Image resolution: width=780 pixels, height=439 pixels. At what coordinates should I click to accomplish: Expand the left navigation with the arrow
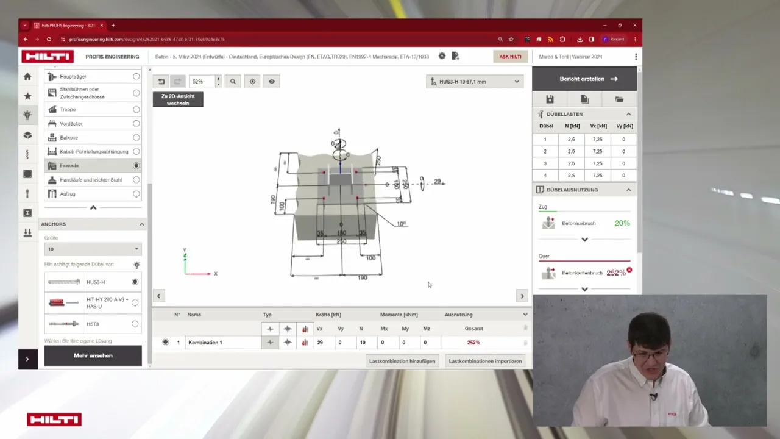pos(27,359)
